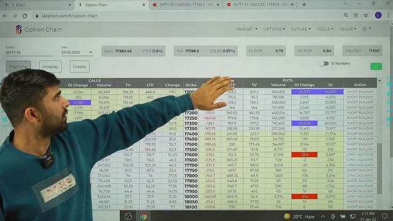393x221 pixels.
Task: Open the TOOLS dropdown menu
Action: point(325,29)
